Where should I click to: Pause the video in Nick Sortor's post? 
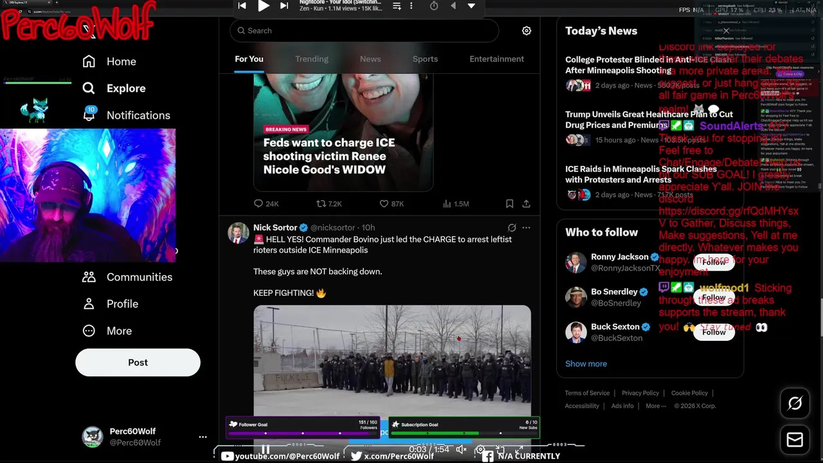coord(265,449)
